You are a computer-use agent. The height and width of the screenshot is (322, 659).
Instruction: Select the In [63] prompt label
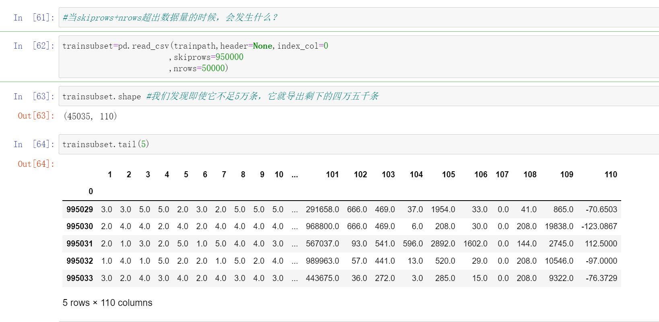pos(34,96)
